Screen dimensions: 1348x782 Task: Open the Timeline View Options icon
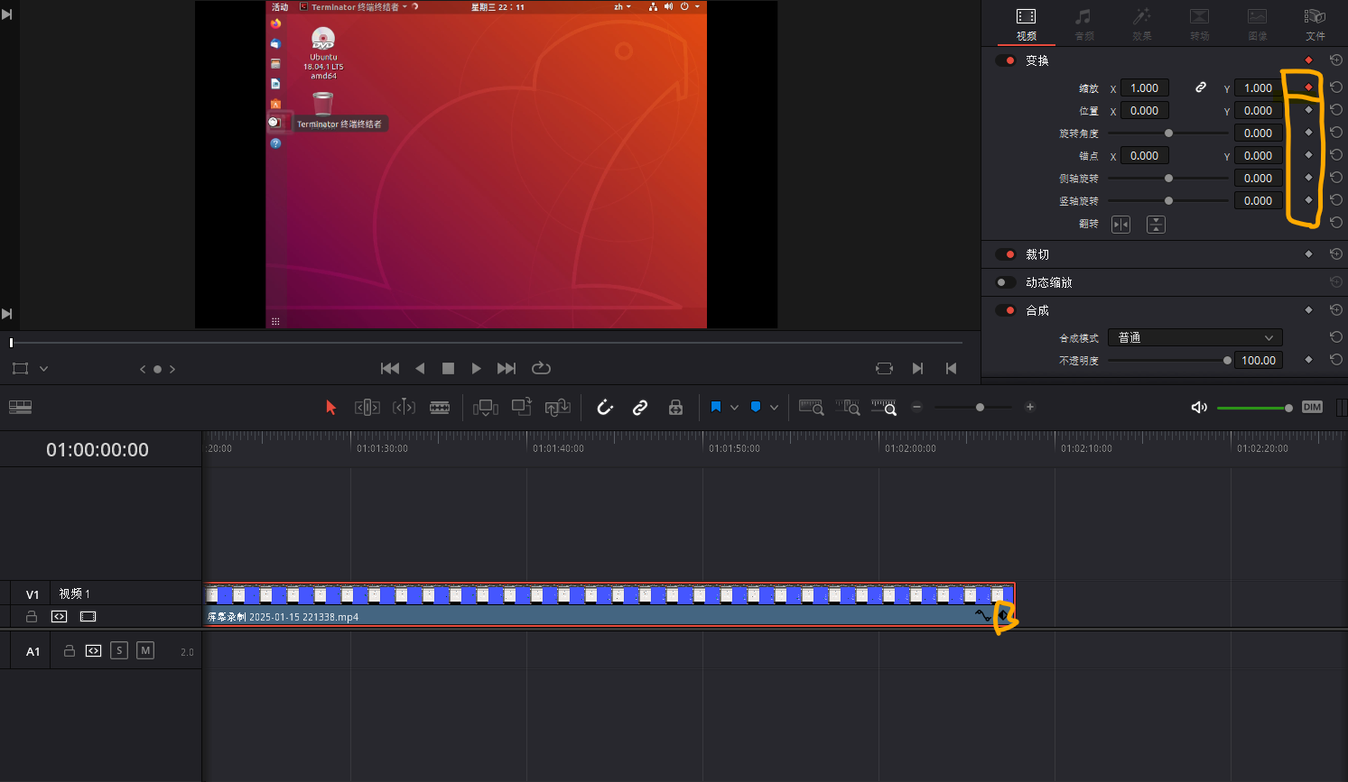tap(20, 408)
